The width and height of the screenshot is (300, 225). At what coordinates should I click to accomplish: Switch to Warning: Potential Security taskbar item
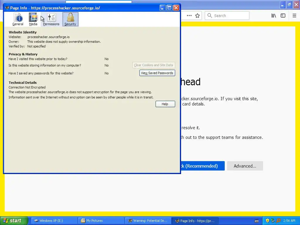click(148, 221)
